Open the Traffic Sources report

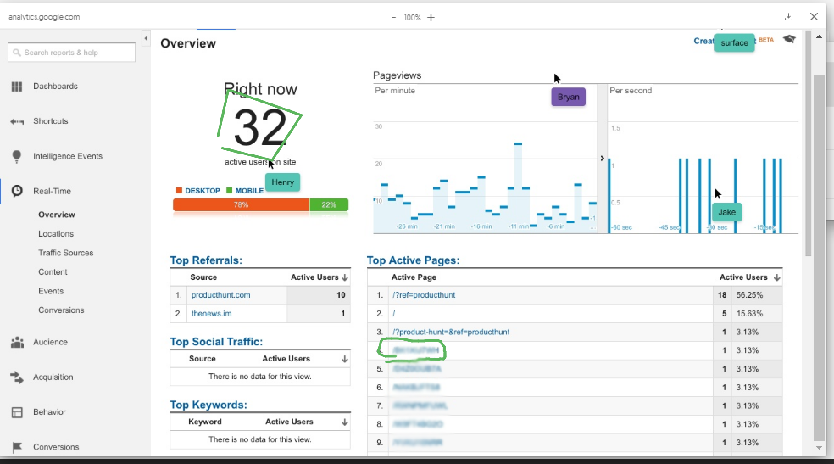click(x=65, y=254)
